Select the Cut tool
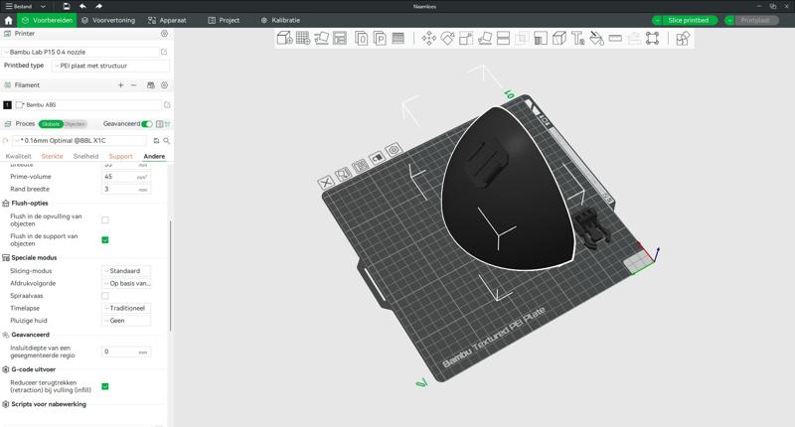 (503, 38)
